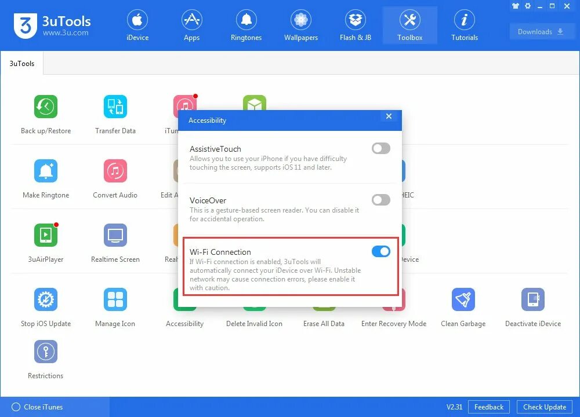Click the Accessibility dialog title
The height and width of the screenshot is (417, 580).
click(207, 120)
